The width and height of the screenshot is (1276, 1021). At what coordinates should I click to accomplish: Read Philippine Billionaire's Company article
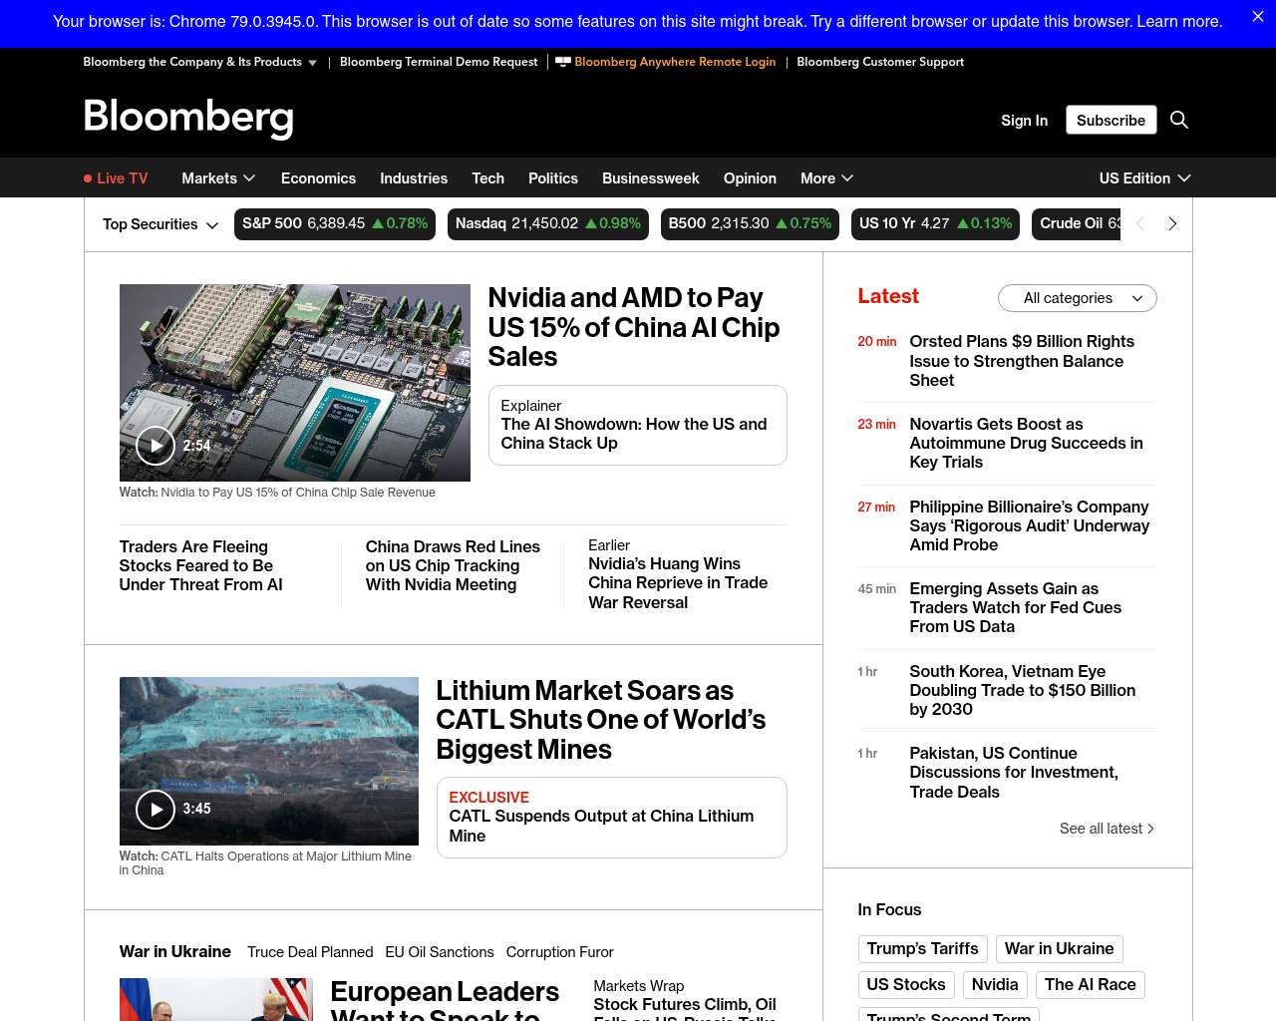tap(1029, 525)
